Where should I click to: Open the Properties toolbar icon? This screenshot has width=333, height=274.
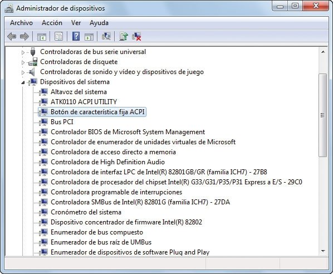tap(59, 37)
